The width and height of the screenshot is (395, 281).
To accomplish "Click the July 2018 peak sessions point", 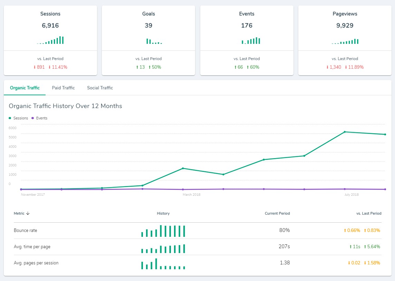I will [x=345, y=132].
